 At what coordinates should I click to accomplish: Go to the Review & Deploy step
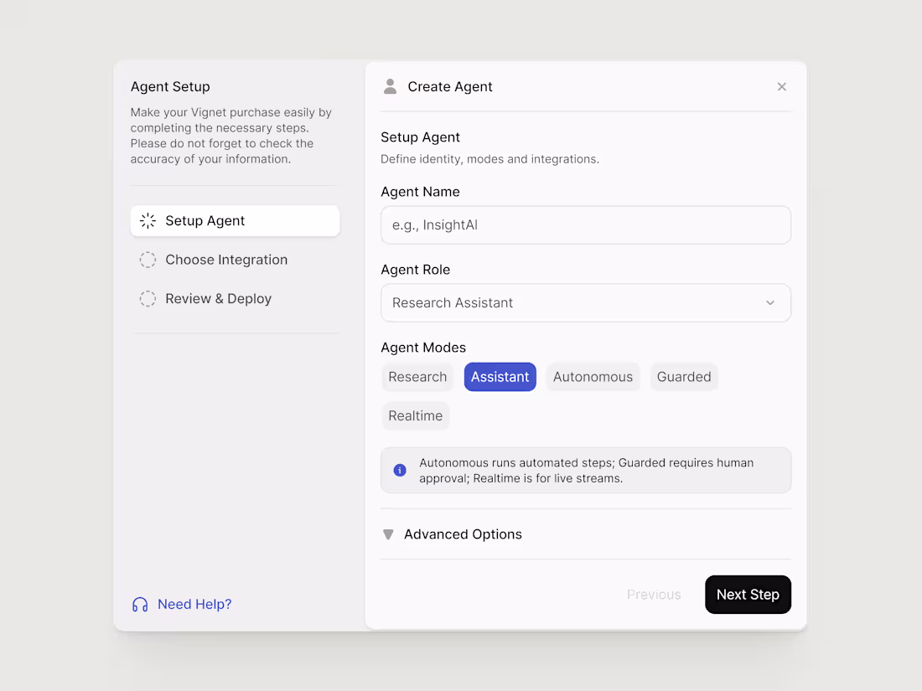(216, 298)
